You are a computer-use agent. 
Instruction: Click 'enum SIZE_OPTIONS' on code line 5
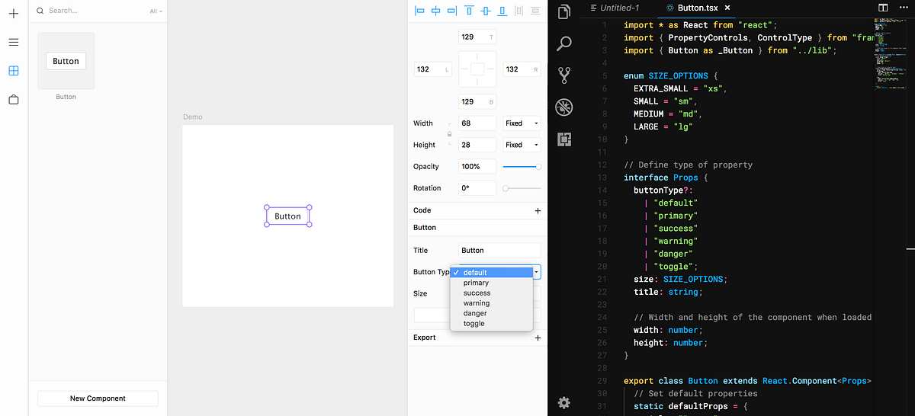pos(666,76)
